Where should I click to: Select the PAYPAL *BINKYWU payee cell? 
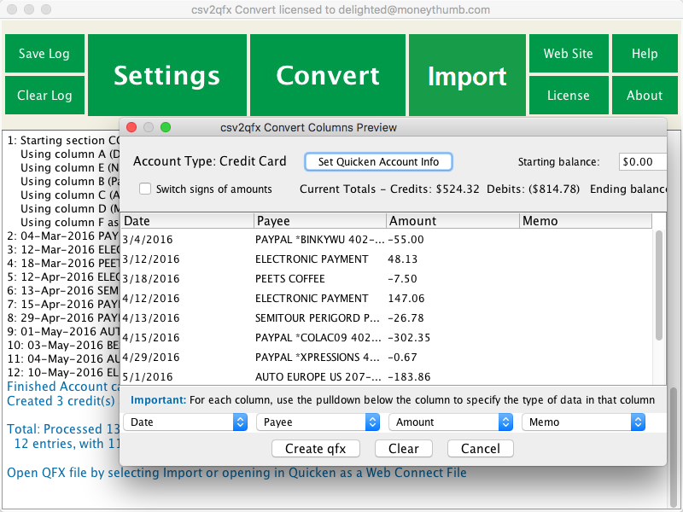pos(320,240)
